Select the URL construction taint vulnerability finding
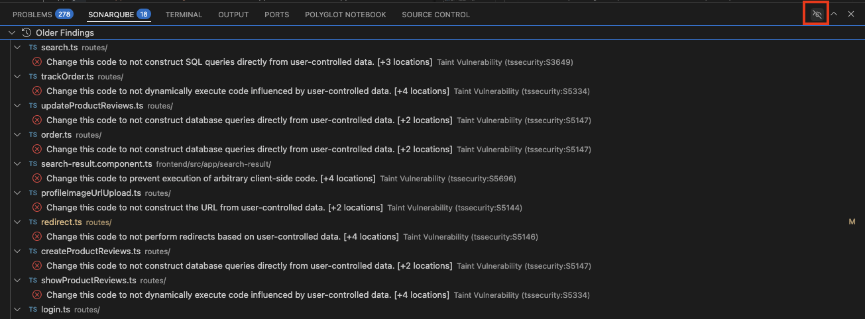Screen dimensions: 865x319 [214, 208]
